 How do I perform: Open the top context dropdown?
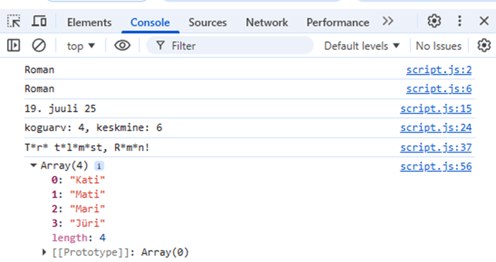pos(81,46)
